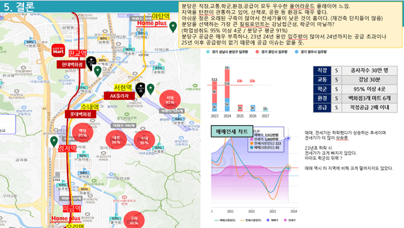Click the 2024 bar in supply chart
The width and height of the screenshot is (404, 228).
tap(227, 88)
